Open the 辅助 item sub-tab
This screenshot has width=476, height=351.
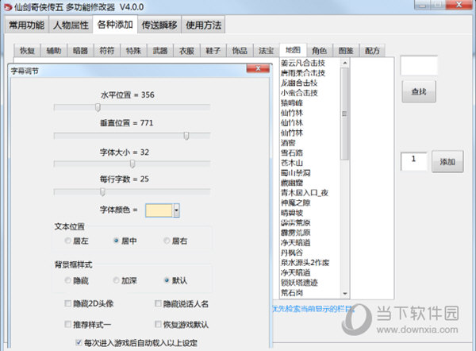pyautogui.click(x=54, y=51)
